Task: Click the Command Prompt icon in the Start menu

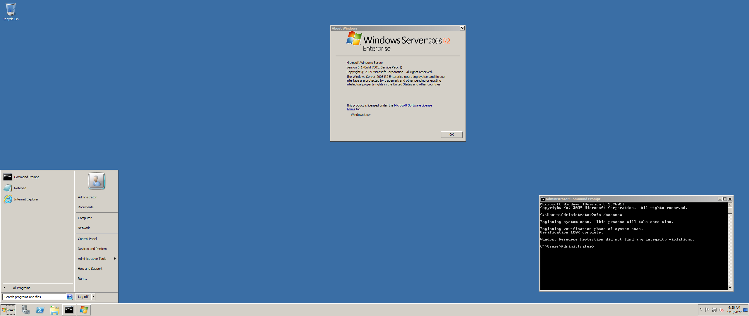Action: click(x=8, y=177)
